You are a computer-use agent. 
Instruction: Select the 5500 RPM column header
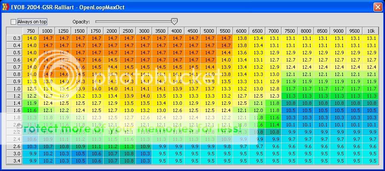point(225,31)
